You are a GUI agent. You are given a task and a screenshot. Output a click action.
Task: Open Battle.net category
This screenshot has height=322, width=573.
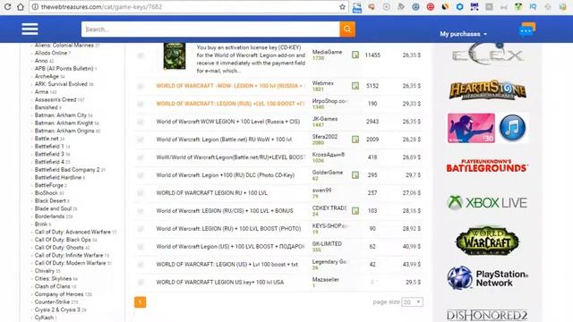[x=47, y=139]
